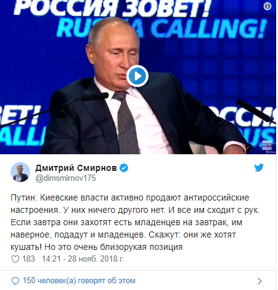Open the timestamp 14:21 - 28 нояб. 2018 г.
This screenshot has width=278, height=290.
coord(83,259)
